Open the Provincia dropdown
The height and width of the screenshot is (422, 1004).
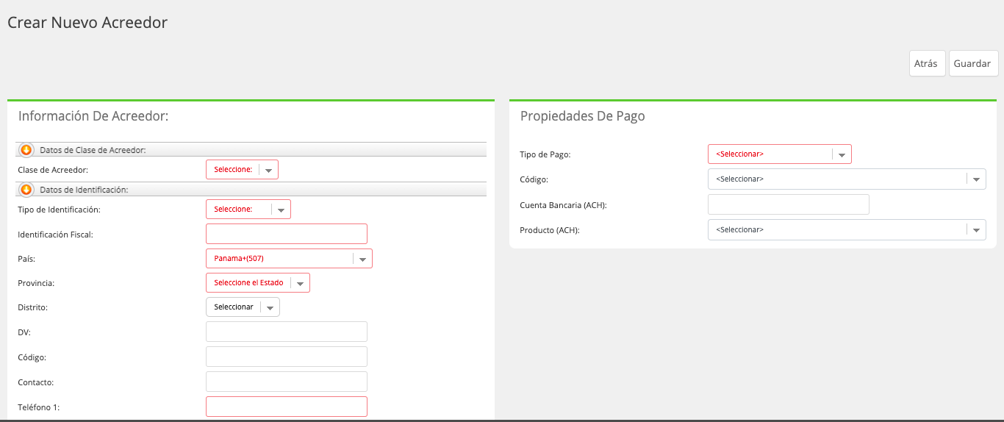point(258,283)
